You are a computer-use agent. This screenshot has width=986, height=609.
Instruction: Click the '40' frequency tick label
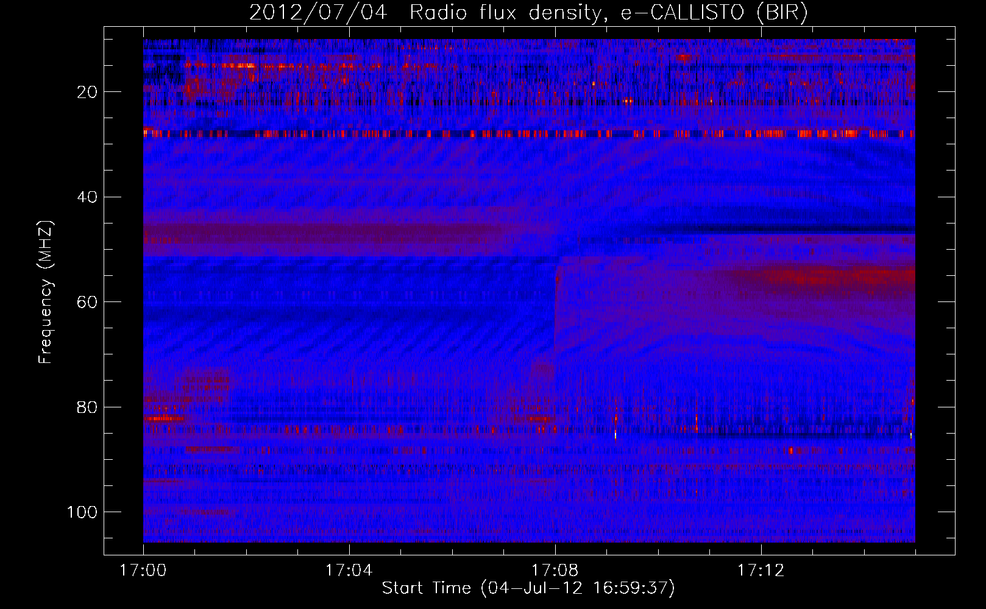[88, 197]
